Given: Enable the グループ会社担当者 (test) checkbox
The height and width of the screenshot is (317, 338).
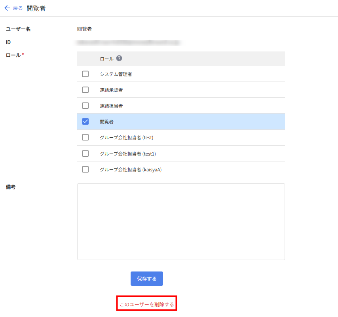Looking at the screenshot, I should click(x=85, y=137).
